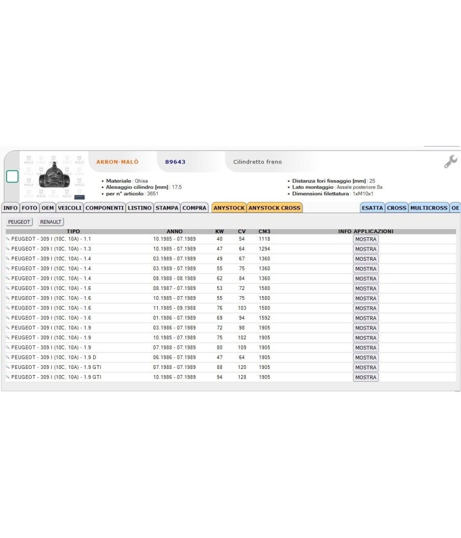
Task: Switch to the LISTINO tab
Action: (x=140, y=208)
